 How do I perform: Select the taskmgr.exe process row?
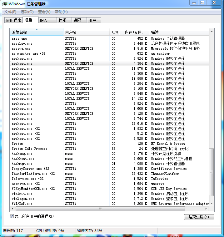109,164
